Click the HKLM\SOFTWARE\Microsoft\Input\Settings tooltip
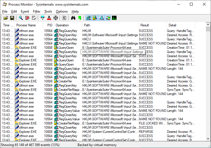211x148 pixels. click(x=113, y=52)
